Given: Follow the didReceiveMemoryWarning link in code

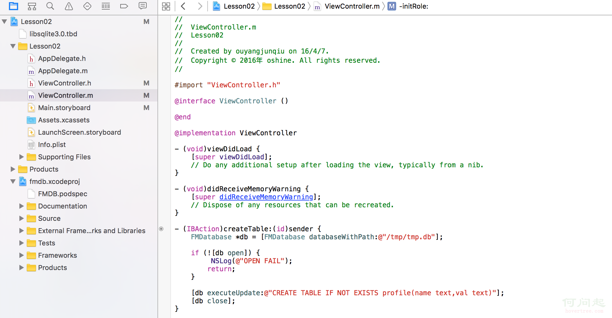Looking at the screenshot, I should (x=266, y=197).
